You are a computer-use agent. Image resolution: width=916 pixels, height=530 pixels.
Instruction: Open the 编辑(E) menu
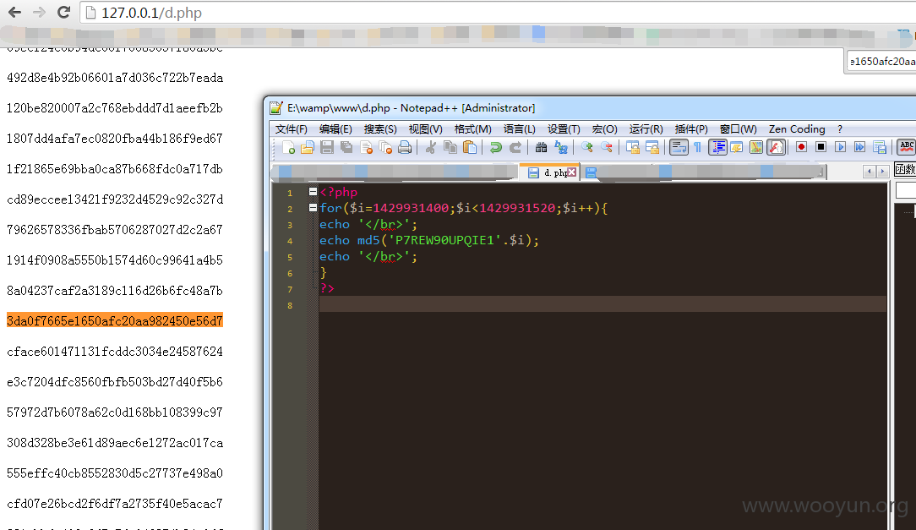(335, 129)
